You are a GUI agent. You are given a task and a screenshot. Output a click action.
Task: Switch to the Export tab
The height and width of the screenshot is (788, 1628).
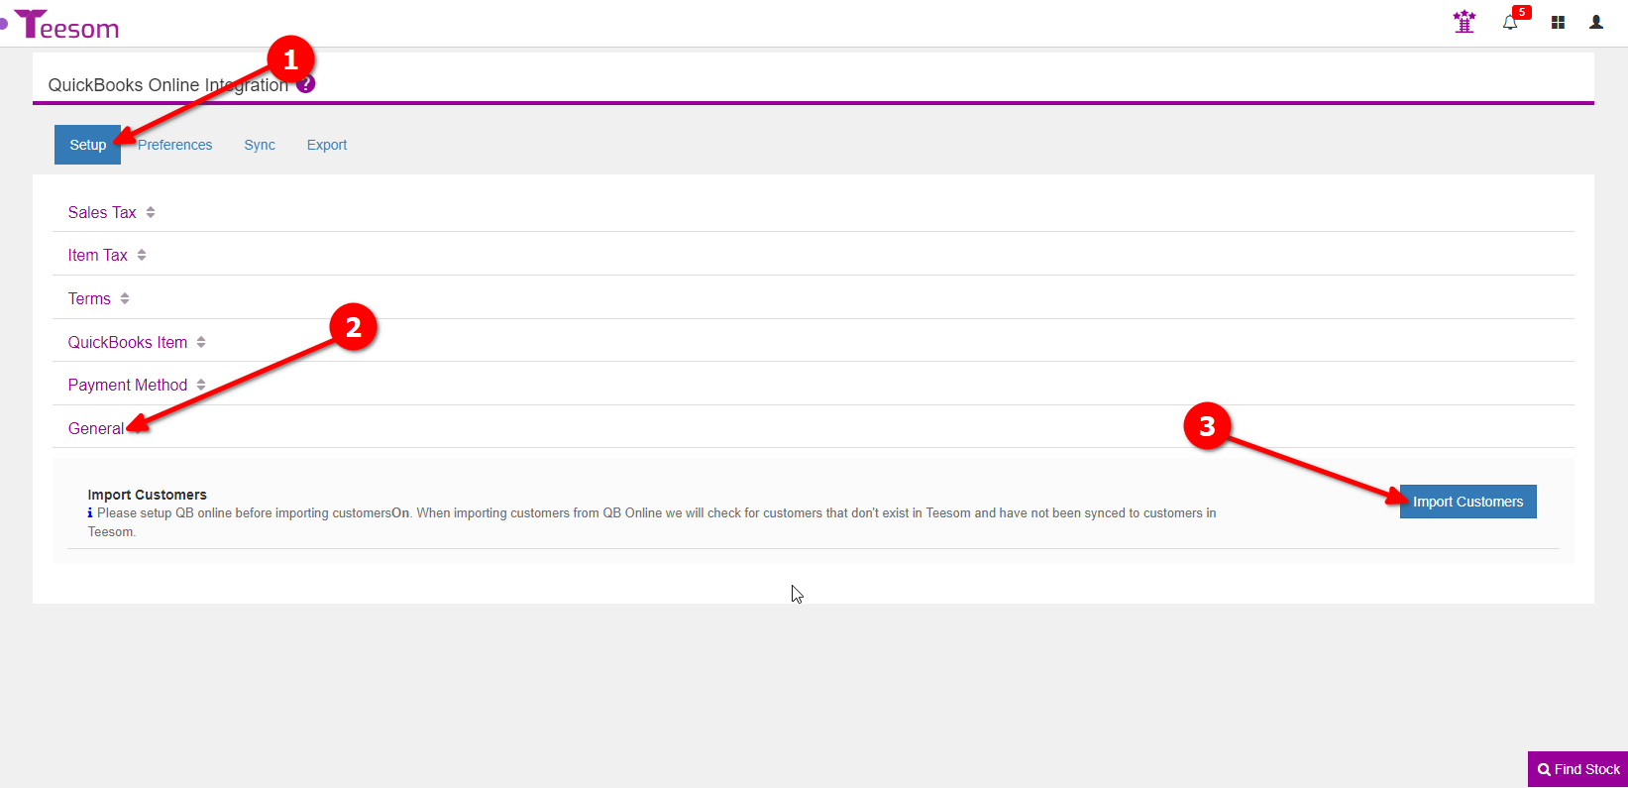(x=327, y=145)
